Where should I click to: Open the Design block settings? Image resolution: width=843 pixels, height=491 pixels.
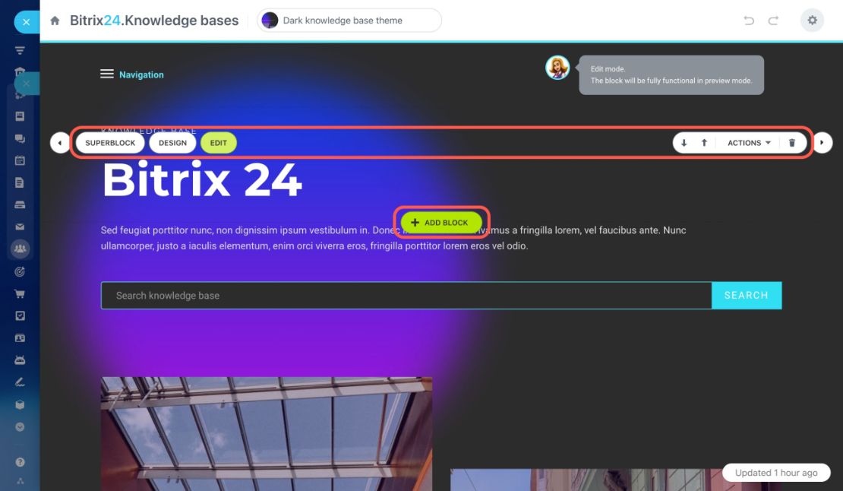pos(172,143)
